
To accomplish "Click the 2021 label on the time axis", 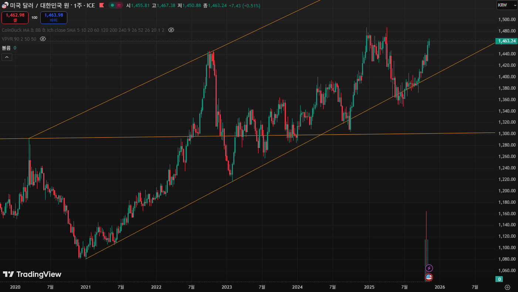I will click(x=85, y=287).
